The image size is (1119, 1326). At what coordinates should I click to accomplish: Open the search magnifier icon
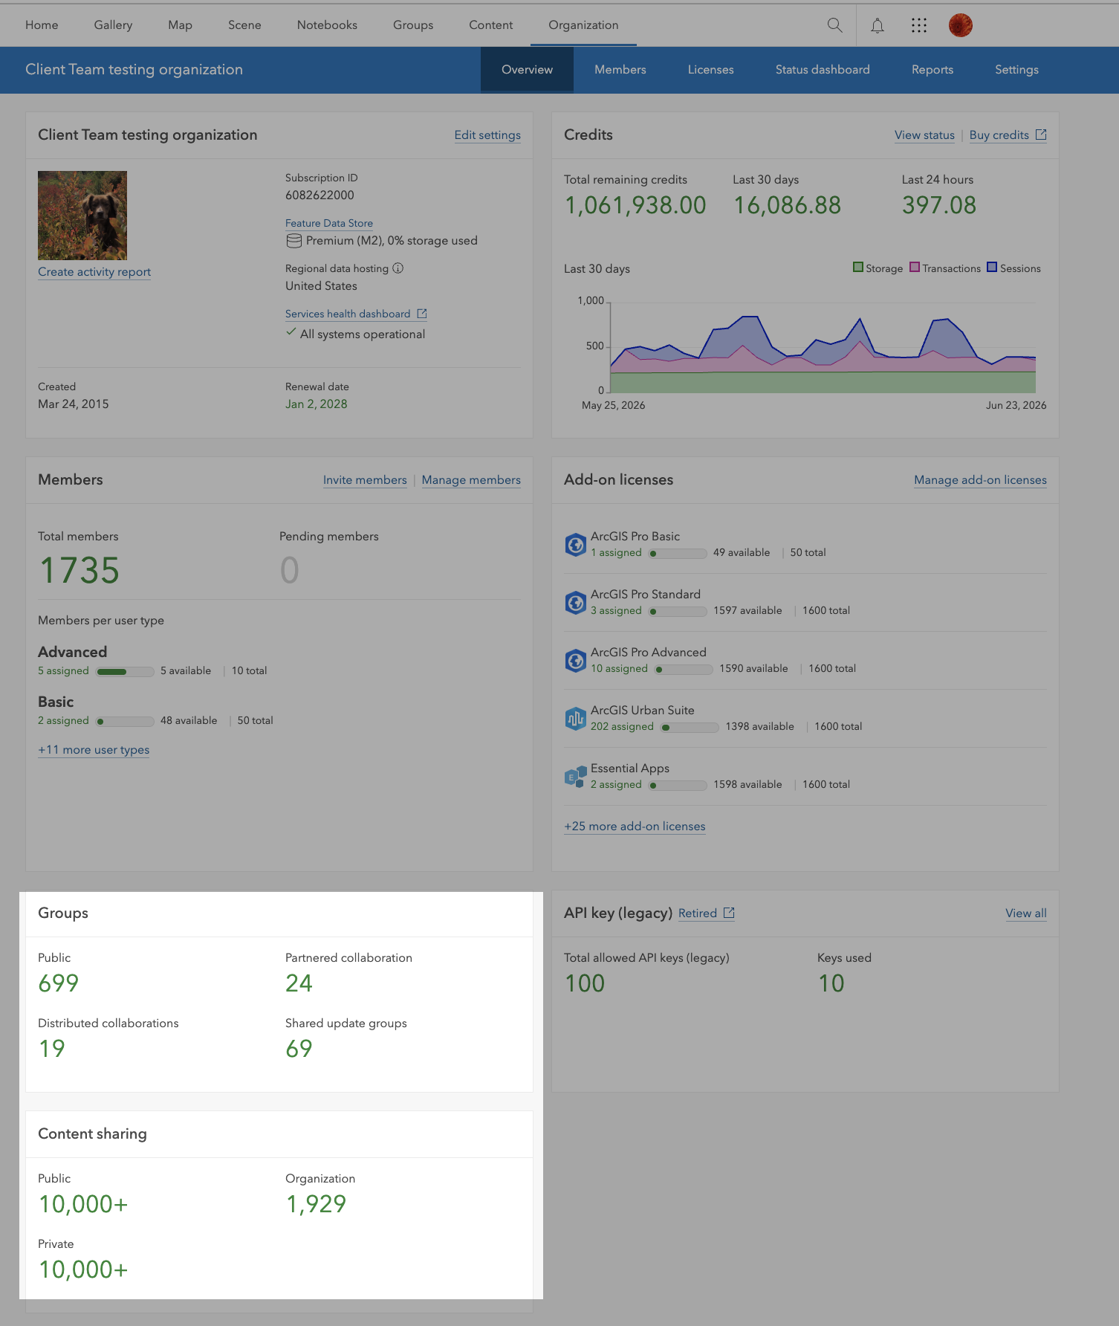(834, 25)
